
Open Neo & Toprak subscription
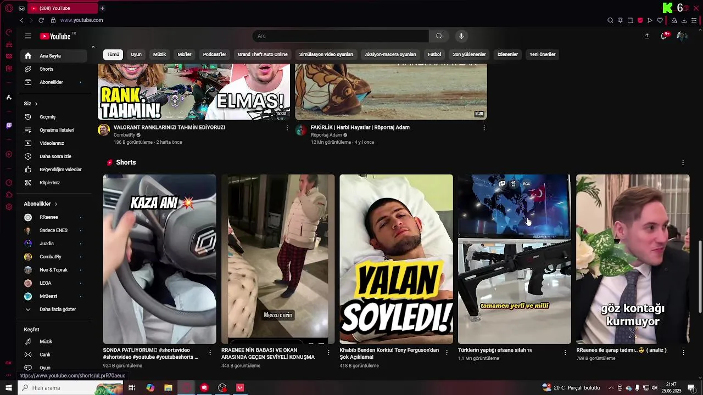coord(54,270)
